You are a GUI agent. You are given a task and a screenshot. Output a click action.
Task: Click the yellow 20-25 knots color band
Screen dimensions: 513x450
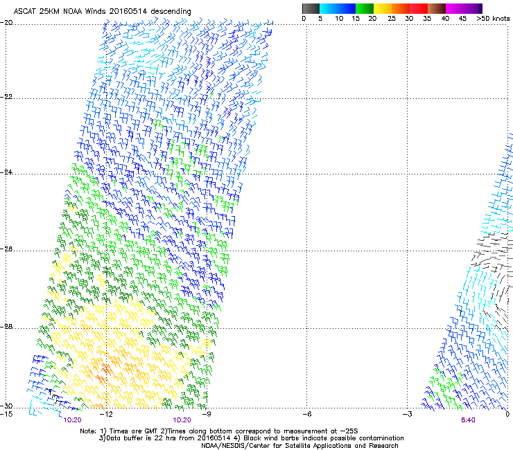[x=382, y=8]
